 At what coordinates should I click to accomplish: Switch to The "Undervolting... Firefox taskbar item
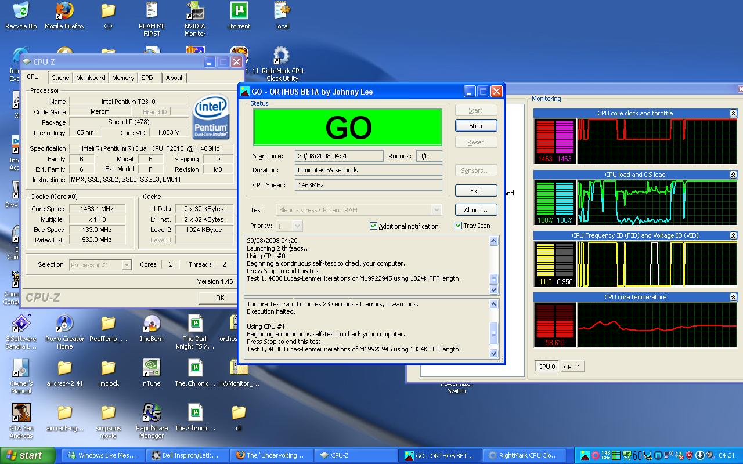tap(270, 455)
